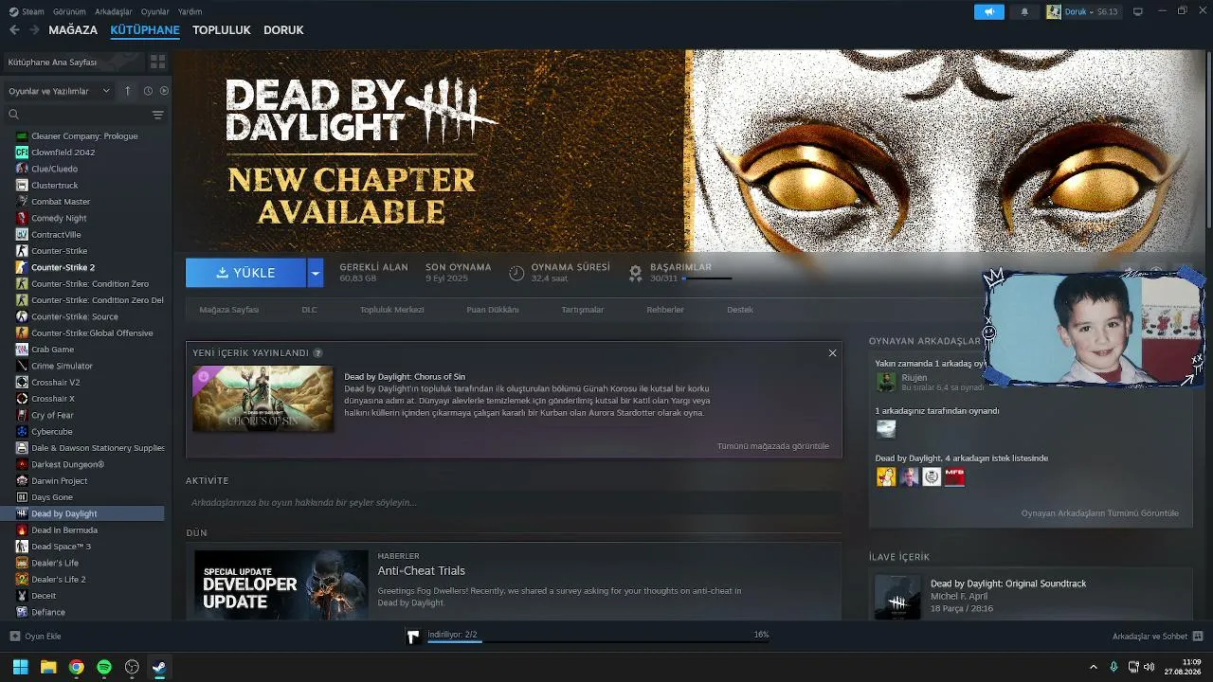The image size is (1213, 682).
Task: Open the notifications bell
Action: 1024,11
